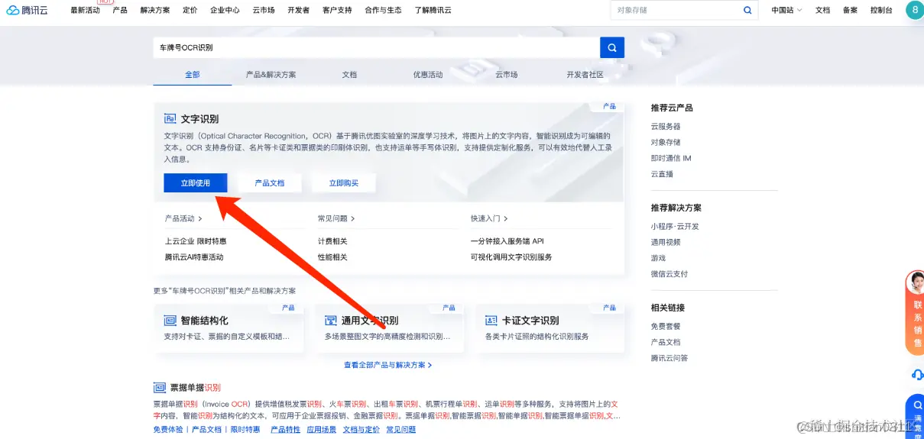Click the blue search magnifier button

[x=612, y=47]
